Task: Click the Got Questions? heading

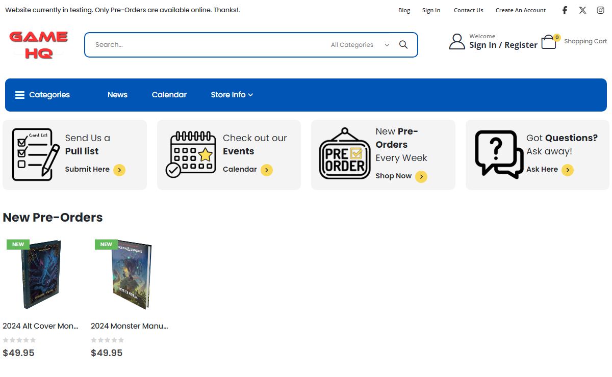Action: click(x=562, y=138)
